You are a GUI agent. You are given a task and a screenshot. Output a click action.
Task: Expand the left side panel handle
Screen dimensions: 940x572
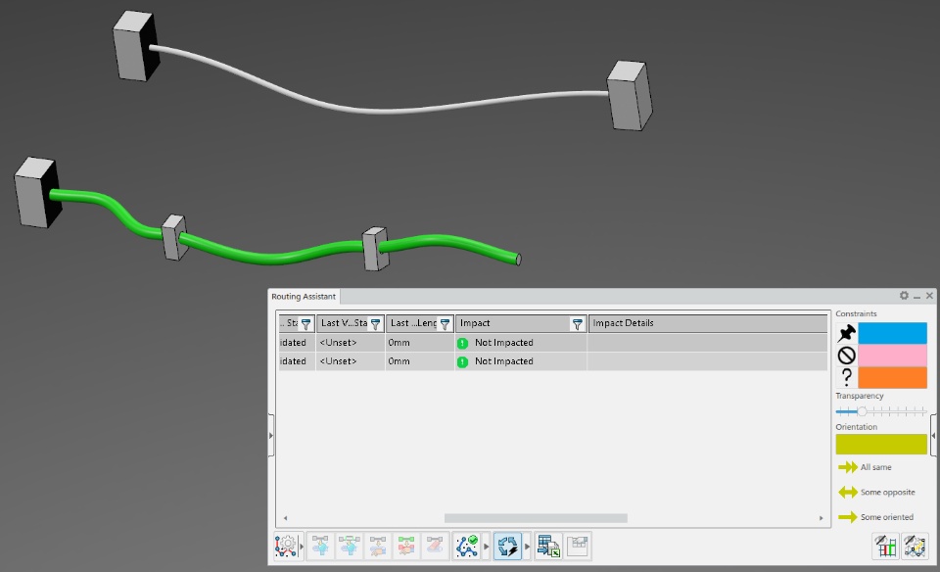pyautogui.click(x=271, y=435)
